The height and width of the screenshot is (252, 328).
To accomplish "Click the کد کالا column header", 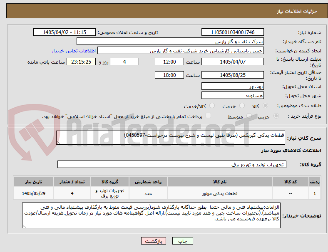I will tap(291, 182).
